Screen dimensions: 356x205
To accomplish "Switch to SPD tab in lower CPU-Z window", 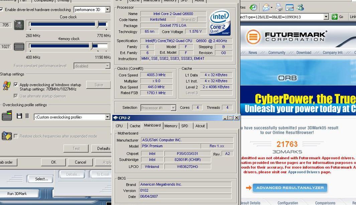I will [x=185, y=126].
